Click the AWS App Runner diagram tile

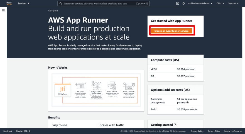pyautogui.click(x=63, y=90)
